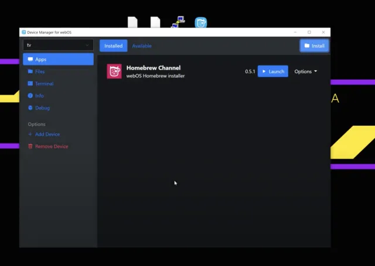Click the Install button with folder icon
The width and height of the screenshot is (375, 266).
(314, 46)
